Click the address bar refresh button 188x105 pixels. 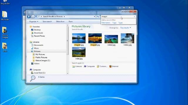coord(98,17)
